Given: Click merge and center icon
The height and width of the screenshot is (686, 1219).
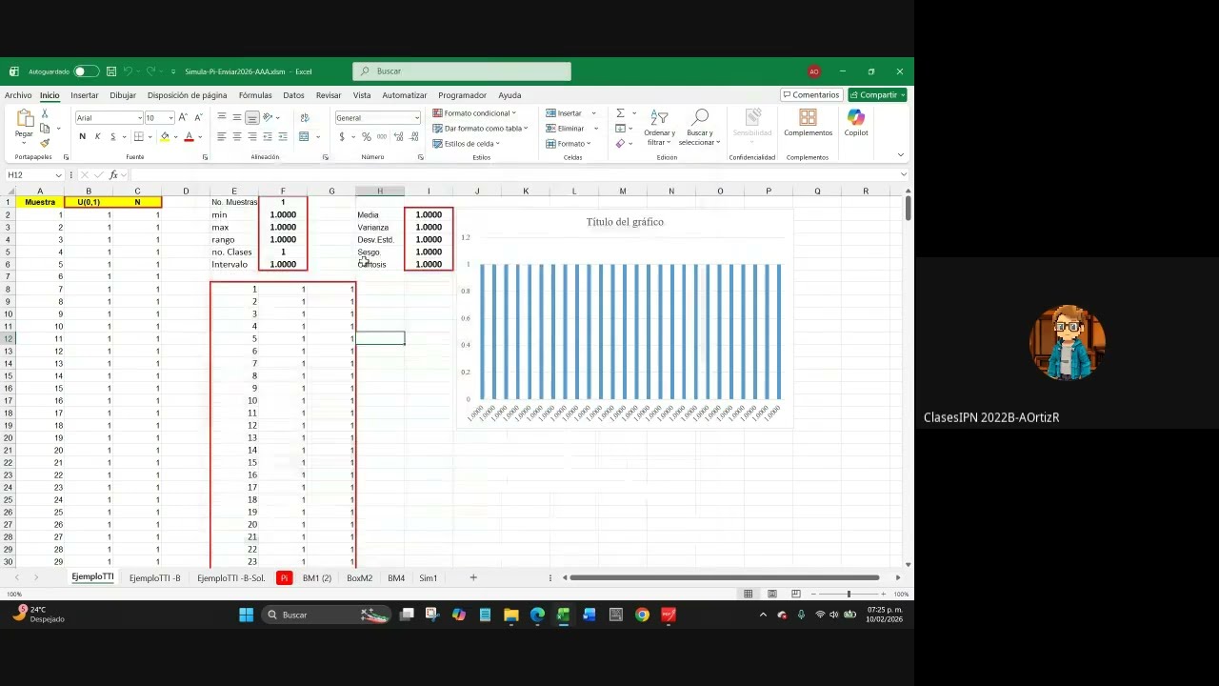Looking at the screenshot, I should [304, 137].
